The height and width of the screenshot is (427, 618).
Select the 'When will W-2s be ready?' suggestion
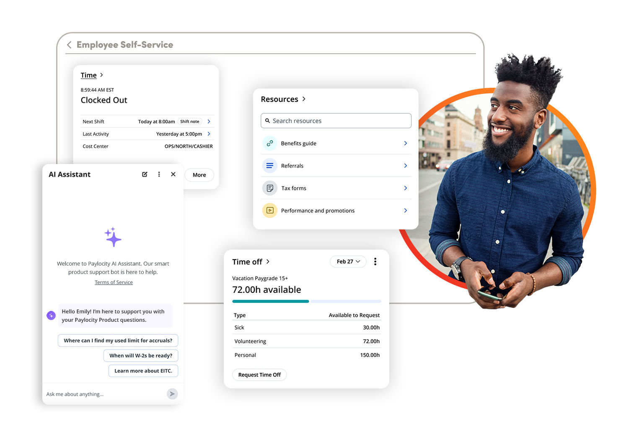[141, 356]
